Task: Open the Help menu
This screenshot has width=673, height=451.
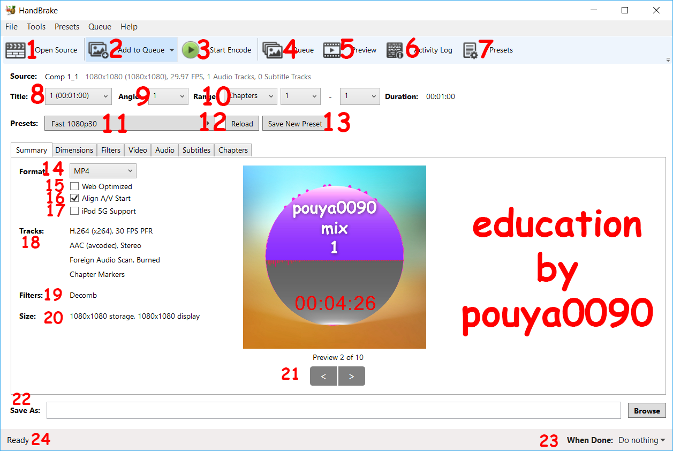Action: 129,27
